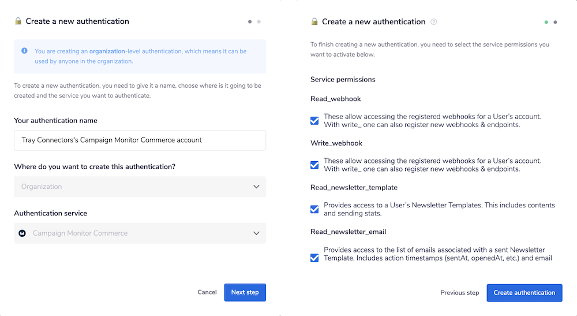Click the lock icon in right dialog header
577x316 pixels.
coord(314,22)
